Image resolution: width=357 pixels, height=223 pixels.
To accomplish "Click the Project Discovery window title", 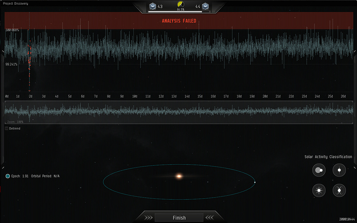I will (16, 4).
